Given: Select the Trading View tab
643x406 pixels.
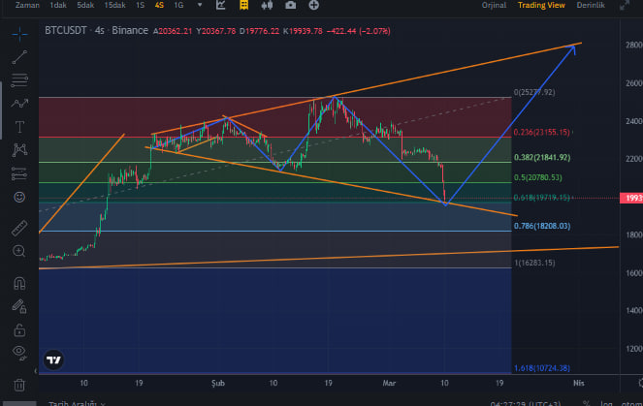Looking at the screenshot, I should 541,5.
